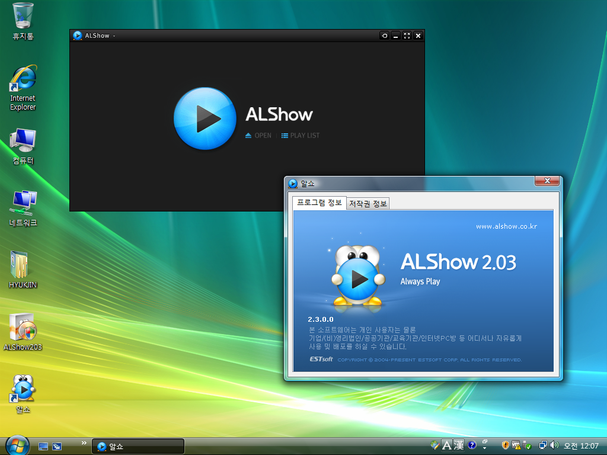Open the www.alshow.co.kr link

coord(506,226)
